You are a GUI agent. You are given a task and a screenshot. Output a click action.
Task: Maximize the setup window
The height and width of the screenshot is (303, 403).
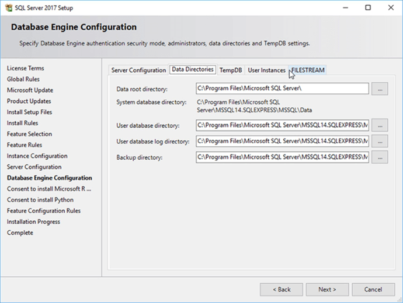tap(367, 8)
